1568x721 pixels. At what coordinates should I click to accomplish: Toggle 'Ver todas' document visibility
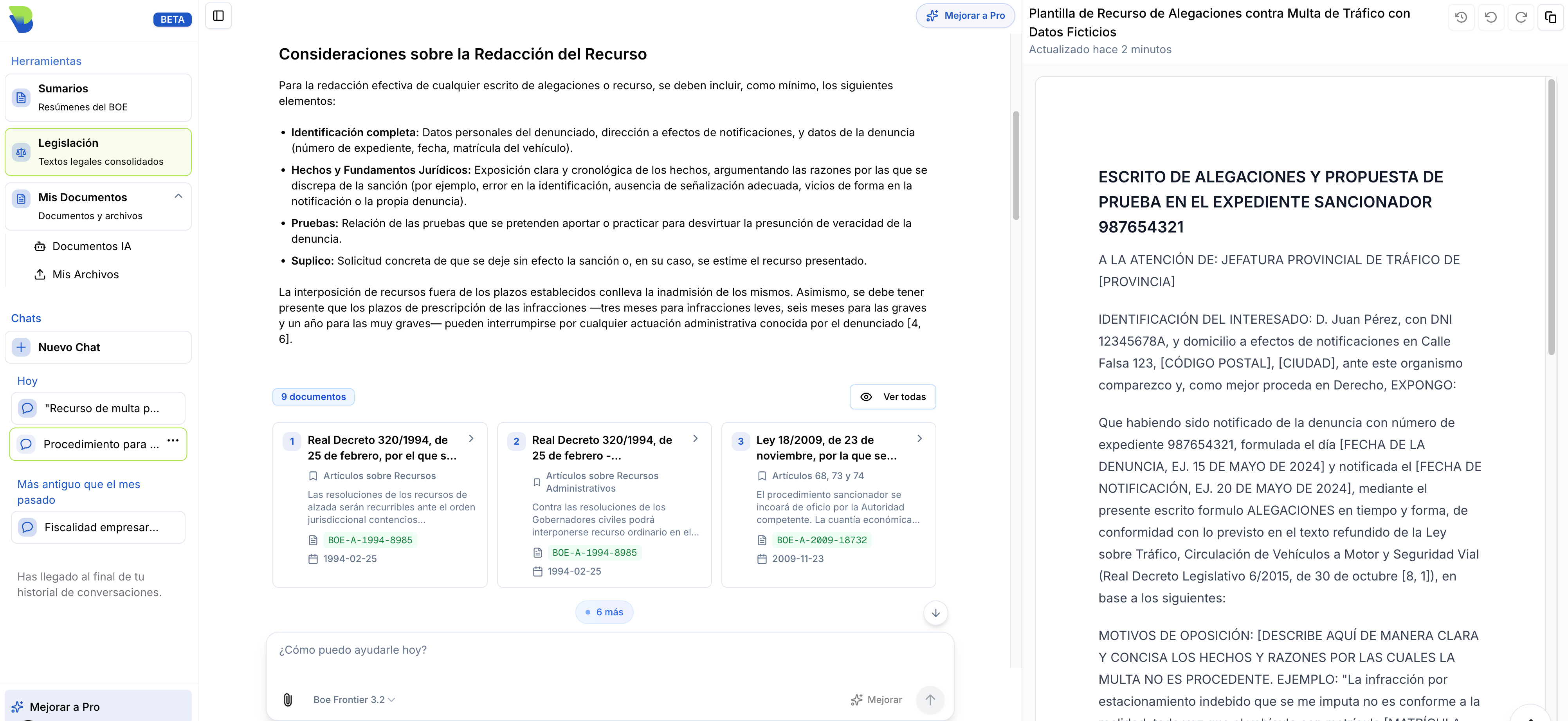pyautogui.click(x=893, y=397)
